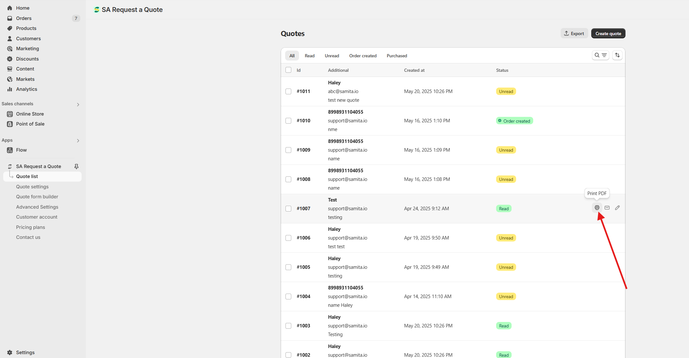The height and width of the screenshot is (358, 689).
Task: Click the Content icon in sidebar
Action: [x=10, y=69]
